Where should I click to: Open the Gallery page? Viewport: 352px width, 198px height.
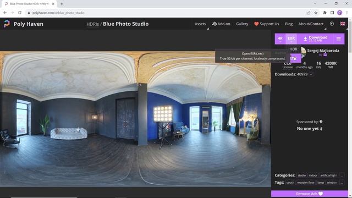tap(242, 24)
